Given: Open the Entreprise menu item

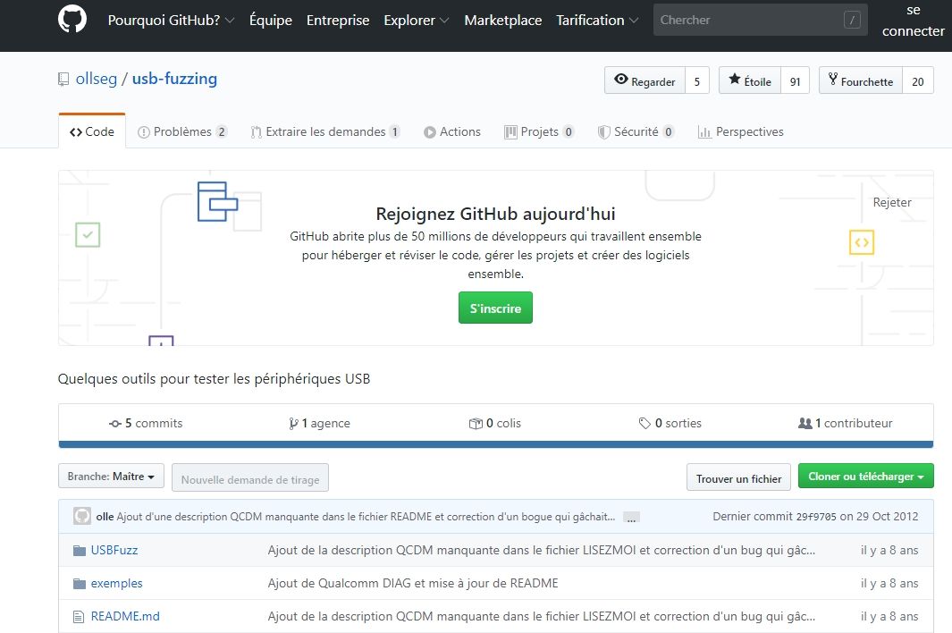Looking at the screenshot, I should 338,20.
